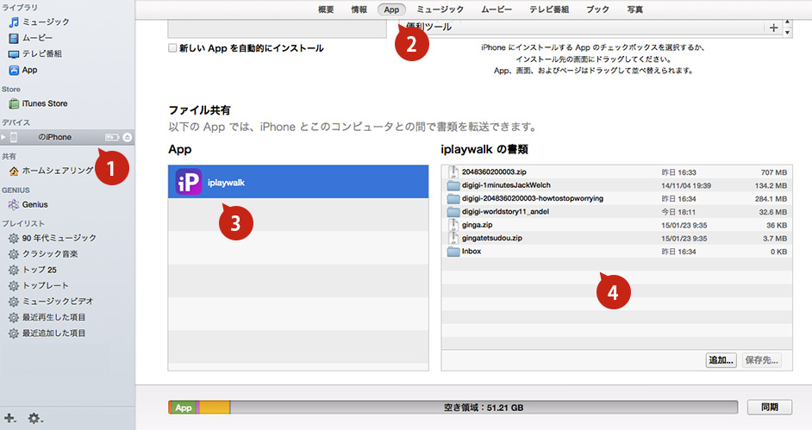The image size is (812, 430).
Task: Switch to the App tab
Action: coord(391,9)
